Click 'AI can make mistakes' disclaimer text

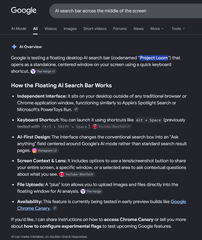49,237
